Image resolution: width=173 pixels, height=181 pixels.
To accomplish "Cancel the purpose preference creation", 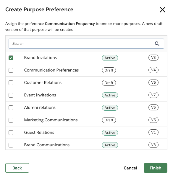I will 130,168.
